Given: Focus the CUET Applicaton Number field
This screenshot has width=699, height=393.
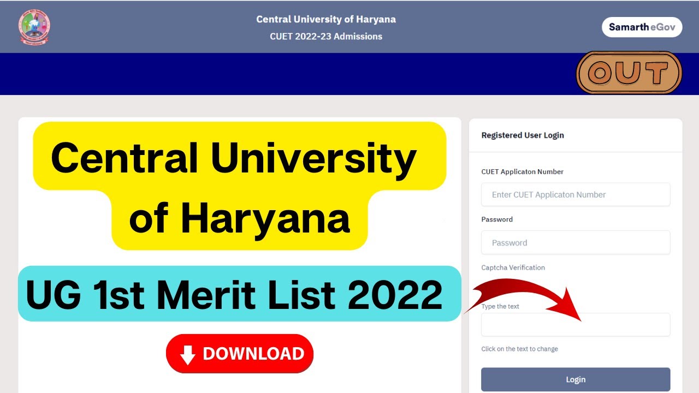Looking at the screenshot, I should tap(576, 194).
